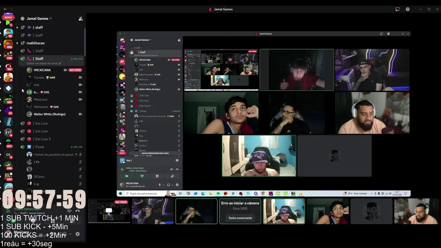Viewport: 441px width, 248px height.
Task: Click the camera icon on Walter White's row
Action: (80, 114)
